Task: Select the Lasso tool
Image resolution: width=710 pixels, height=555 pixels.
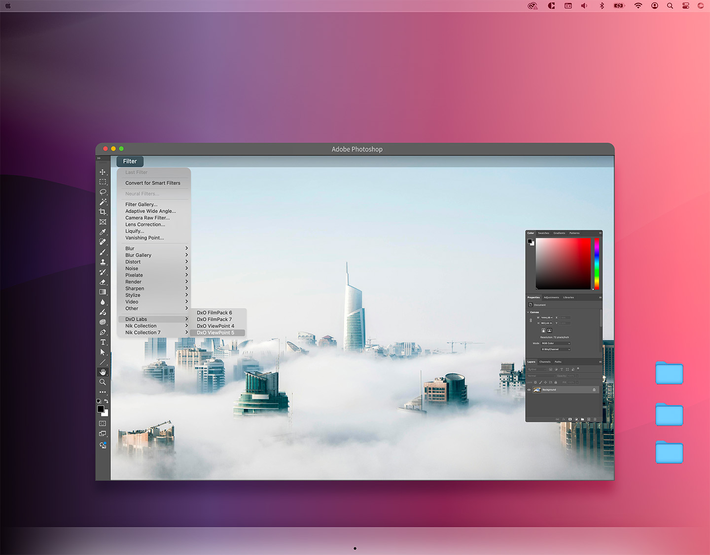Action: [x=103, y=192]
